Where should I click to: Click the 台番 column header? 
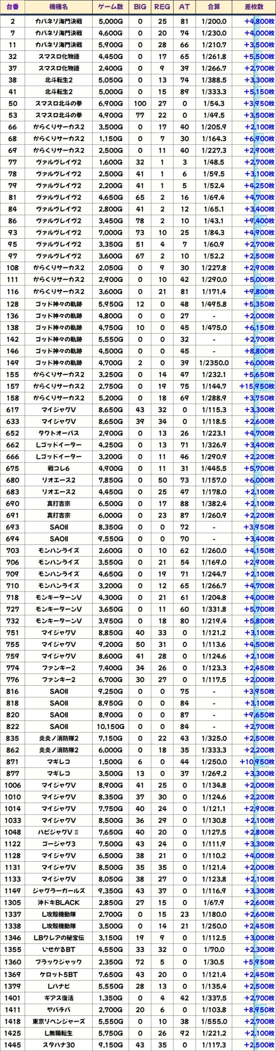[x=13, y=7]
